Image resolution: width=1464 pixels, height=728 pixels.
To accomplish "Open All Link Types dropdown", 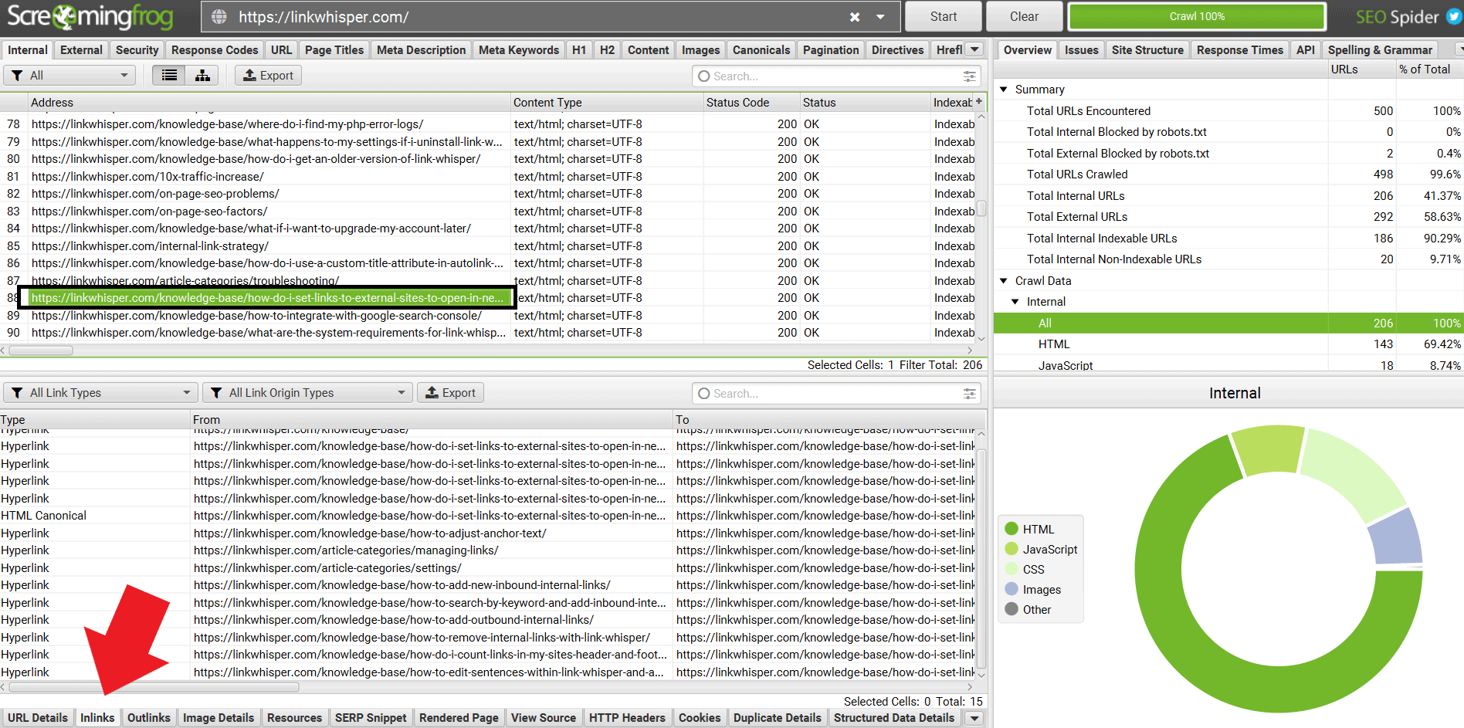I will pos(100,393).
